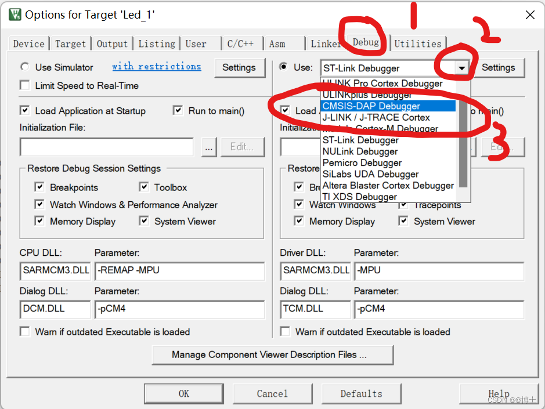Toggle Watch Windows & Performance Analyzer checkbox

tap(39, 204)
